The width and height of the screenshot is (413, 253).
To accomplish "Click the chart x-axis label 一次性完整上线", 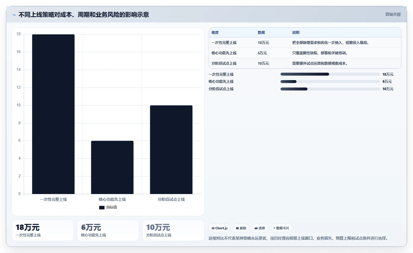I will pyautogui.click(x=53, y=200).
